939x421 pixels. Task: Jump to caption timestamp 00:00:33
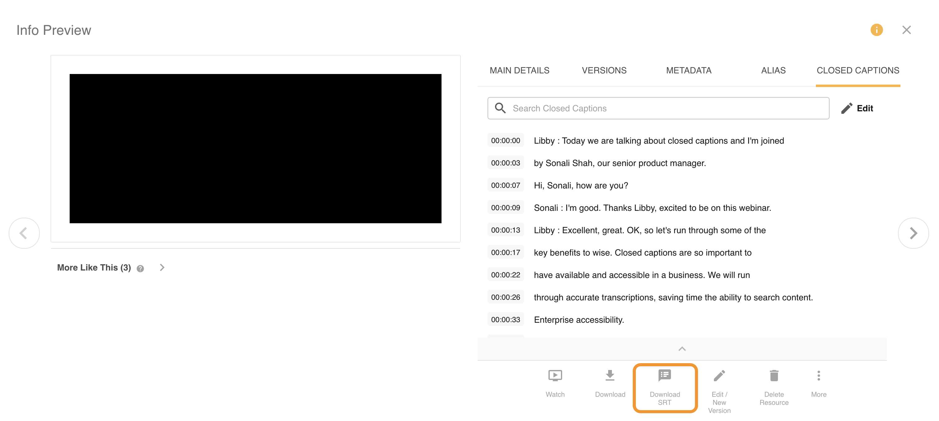click(506, 320)
